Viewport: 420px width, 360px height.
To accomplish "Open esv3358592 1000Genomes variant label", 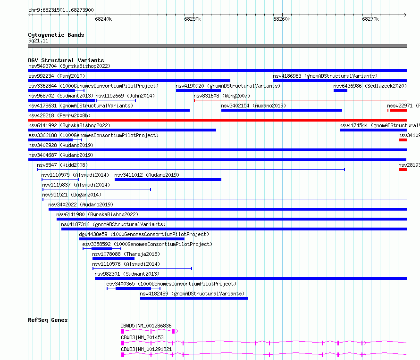I will pos(147,244).
